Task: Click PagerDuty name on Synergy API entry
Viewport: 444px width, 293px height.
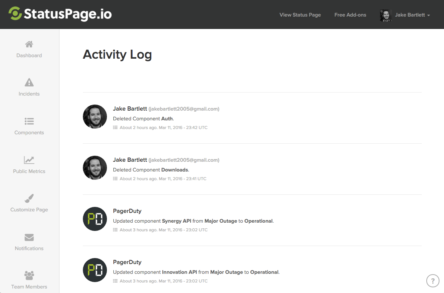Action: pos(127,211)
